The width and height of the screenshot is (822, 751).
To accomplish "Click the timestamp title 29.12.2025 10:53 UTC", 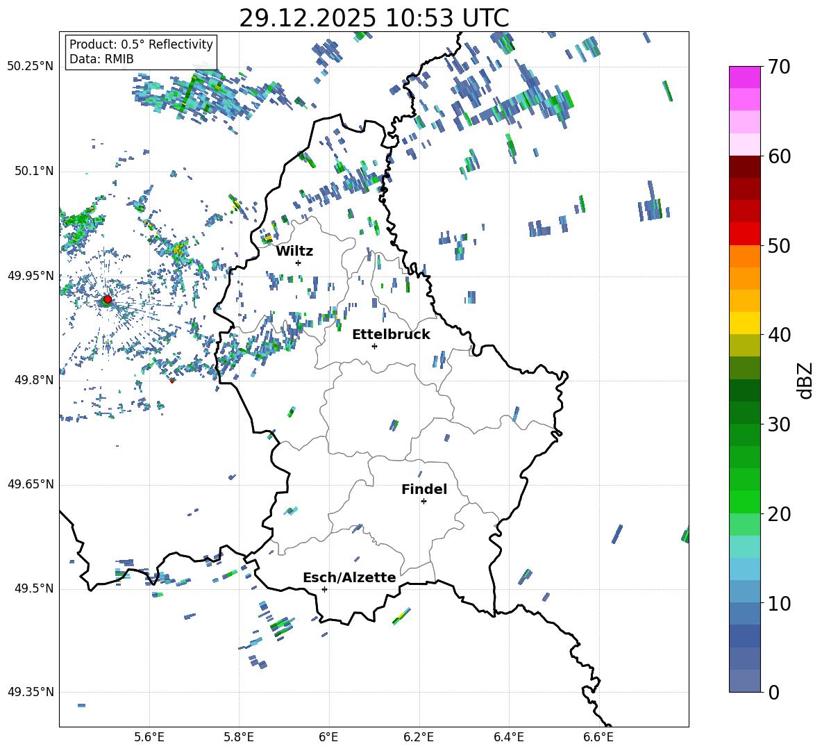I will coord(374,18).
